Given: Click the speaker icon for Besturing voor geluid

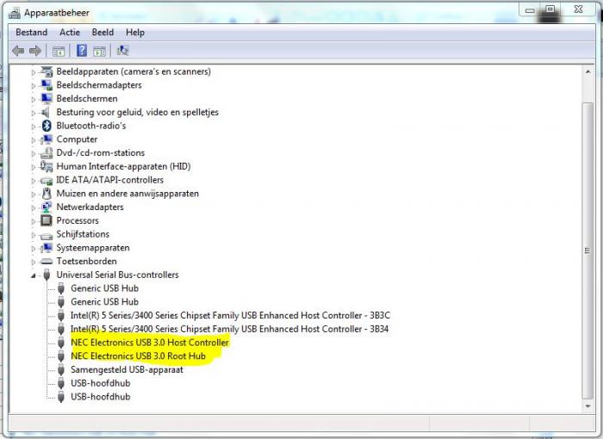Looking at the screenshot, I should (47, 112).
